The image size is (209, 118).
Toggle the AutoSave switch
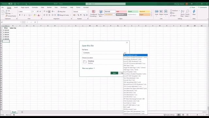click(x=10, y=4)
